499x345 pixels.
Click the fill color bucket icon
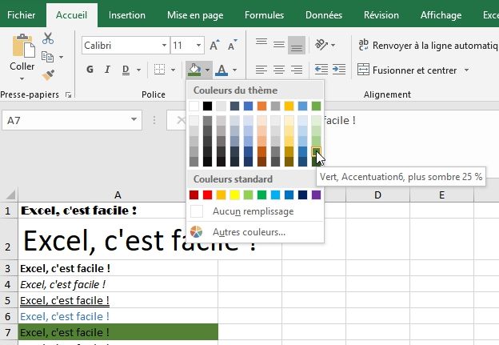(x=194, y=70)
